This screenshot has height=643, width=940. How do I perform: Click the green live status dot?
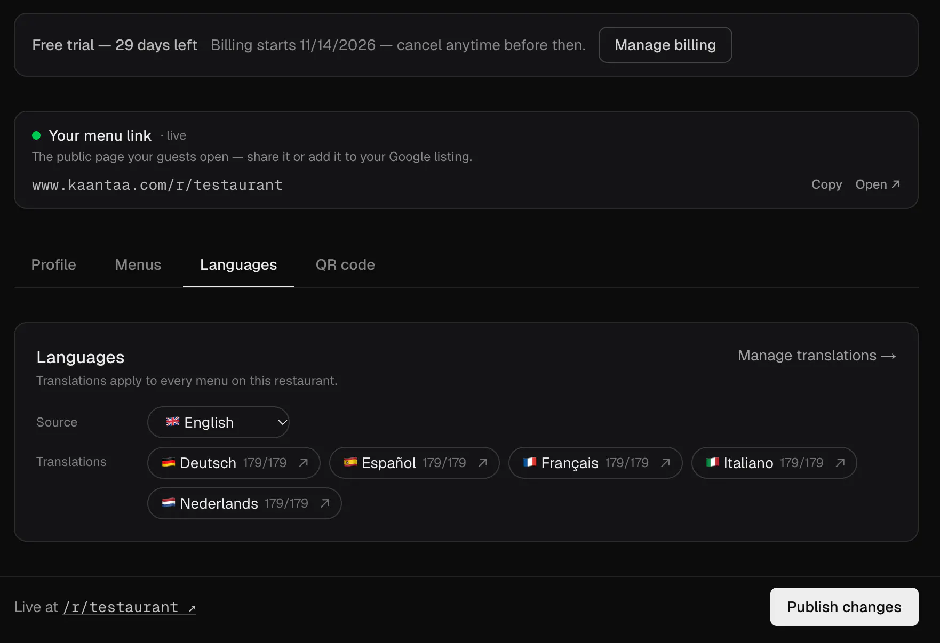(x=36, y=135)
